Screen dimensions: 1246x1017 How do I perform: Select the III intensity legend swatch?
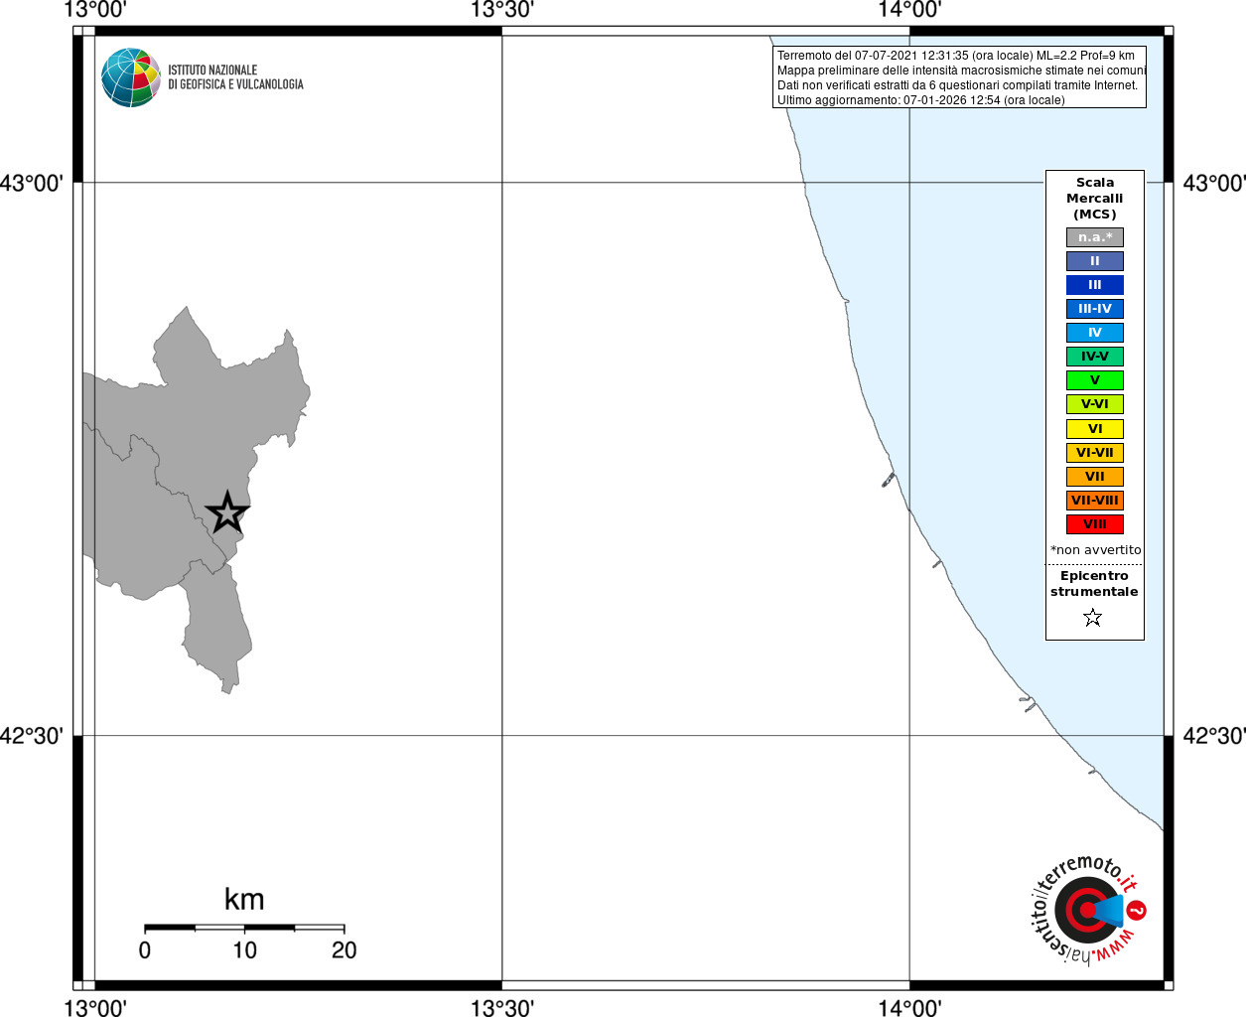click(x=1095, y=285)
